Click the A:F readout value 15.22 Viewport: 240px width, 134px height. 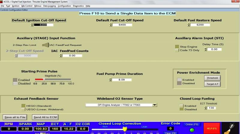68,129
